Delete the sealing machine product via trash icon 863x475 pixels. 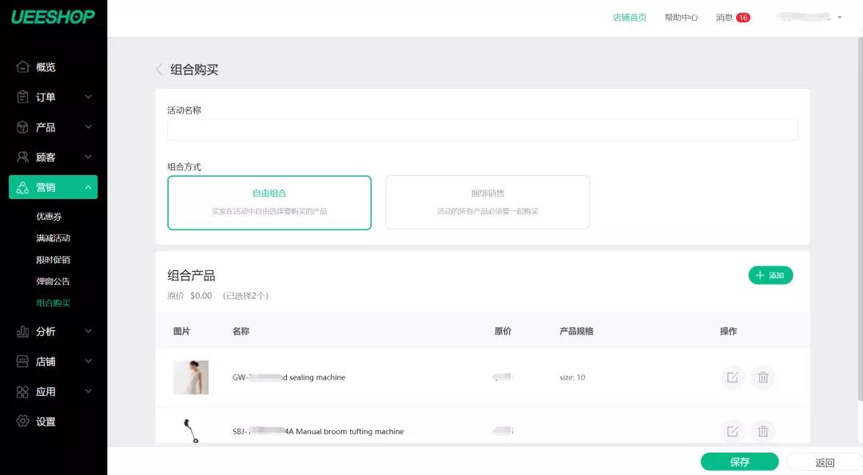point(763,377)
